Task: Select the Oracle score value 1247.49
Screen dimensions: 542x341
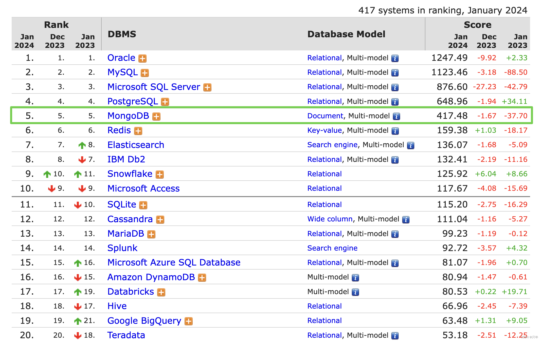Action: click(x=449, y=58)
